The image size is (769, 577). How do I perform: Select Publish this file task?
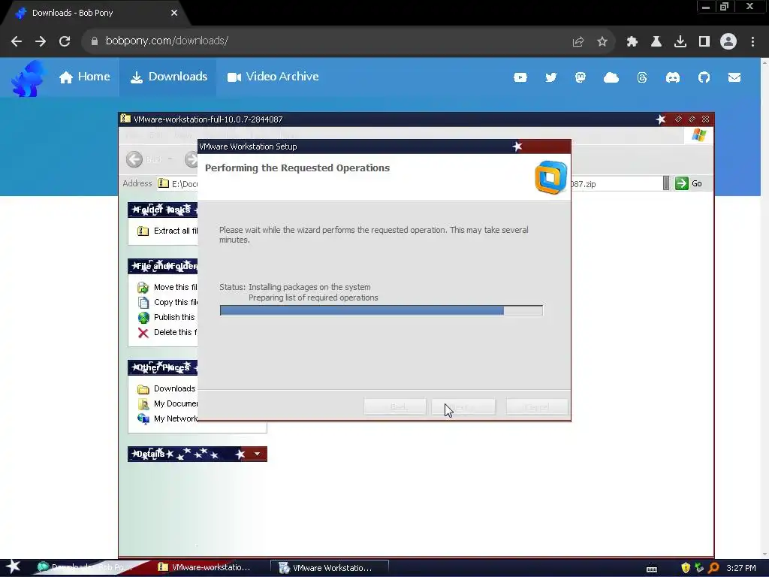pos(167,318)
